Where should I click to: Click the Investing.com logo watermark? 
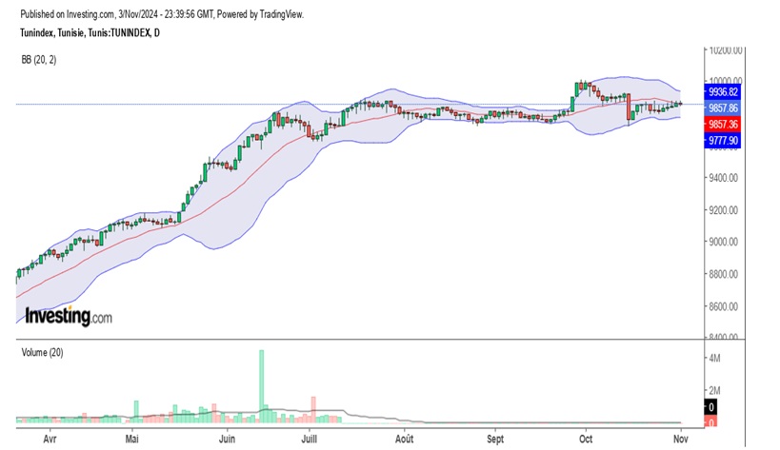68,316
